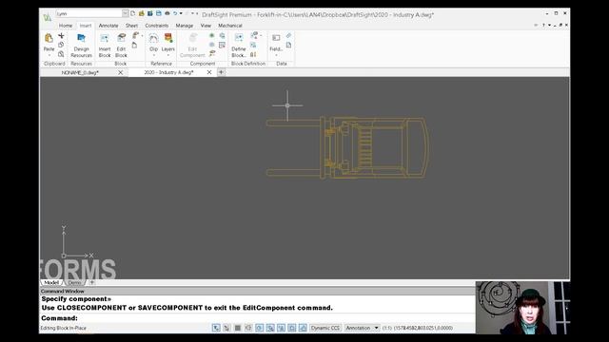Screen dimensions: 609x342
Task: Click the green add-to-component icon
Action: tap(211, 35)
